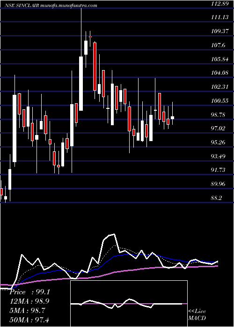Image resolution: width=234 pixels, height=327 pixels.
Task: Click the 100.55 price label
Action: click(219, 101)
